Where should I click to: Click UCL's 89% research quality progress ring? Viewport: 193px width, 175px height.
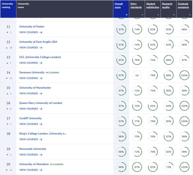(169, 60)
